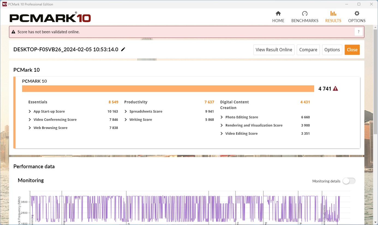Open Options via the gear icon

(357, 14)
